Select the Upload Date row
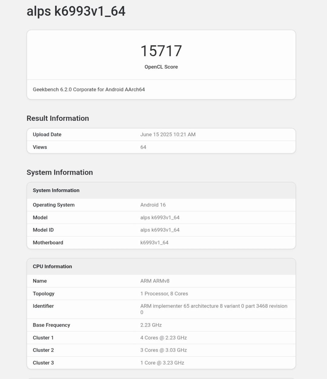The height and width of the screenshot is (379, 327). click(161, 134)
